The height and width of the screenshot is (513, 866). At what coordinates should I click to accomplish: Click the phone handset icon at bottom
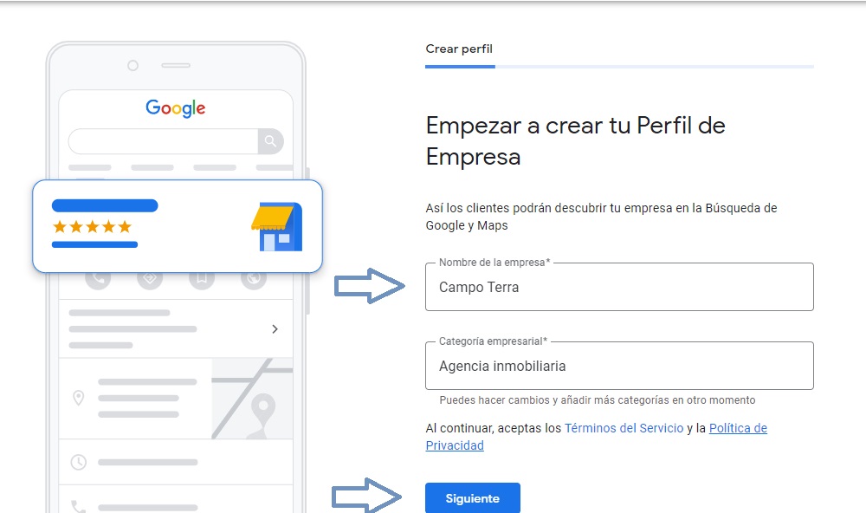[79, 507]
